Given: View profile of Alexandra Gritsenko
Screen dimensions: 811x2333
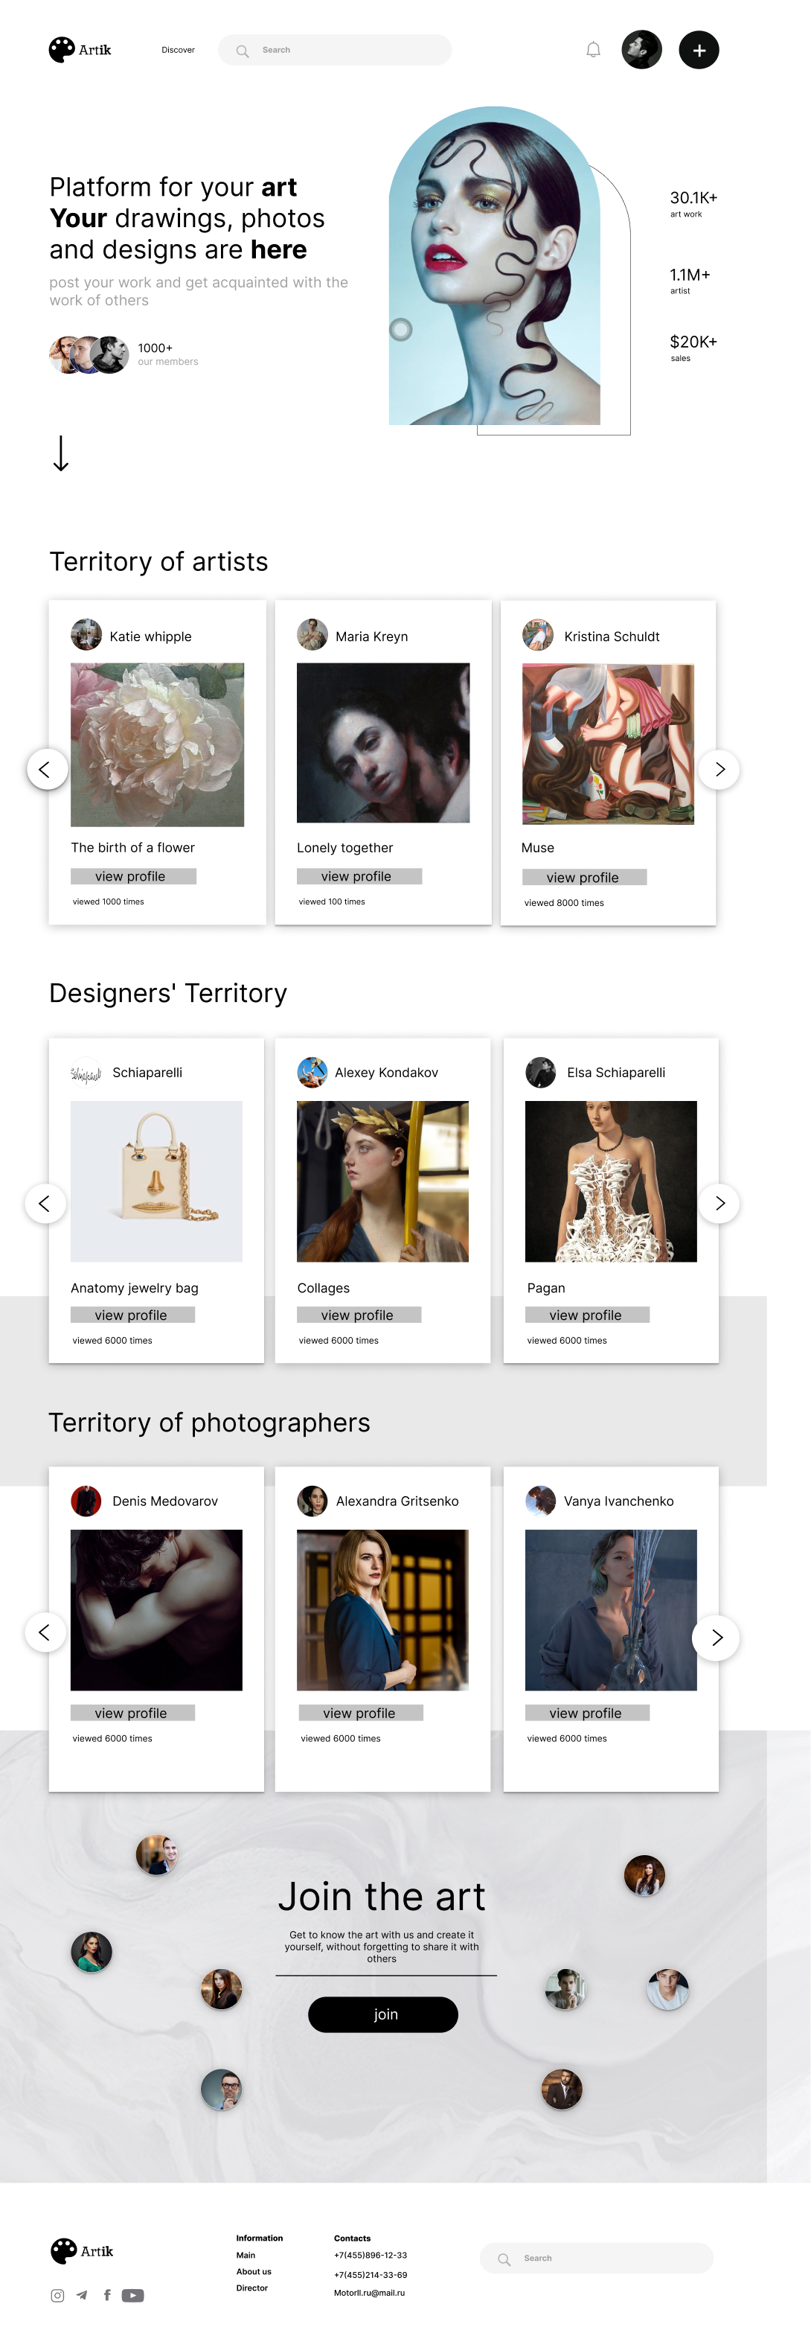Looking at the screenshot, I should pyautogui.click(x=361, y=1713).
